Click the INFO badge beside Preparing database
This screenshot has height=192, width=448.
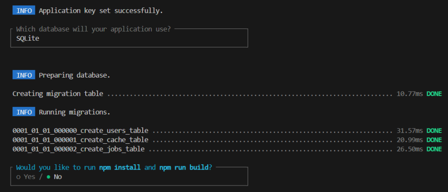pos(24,75)
